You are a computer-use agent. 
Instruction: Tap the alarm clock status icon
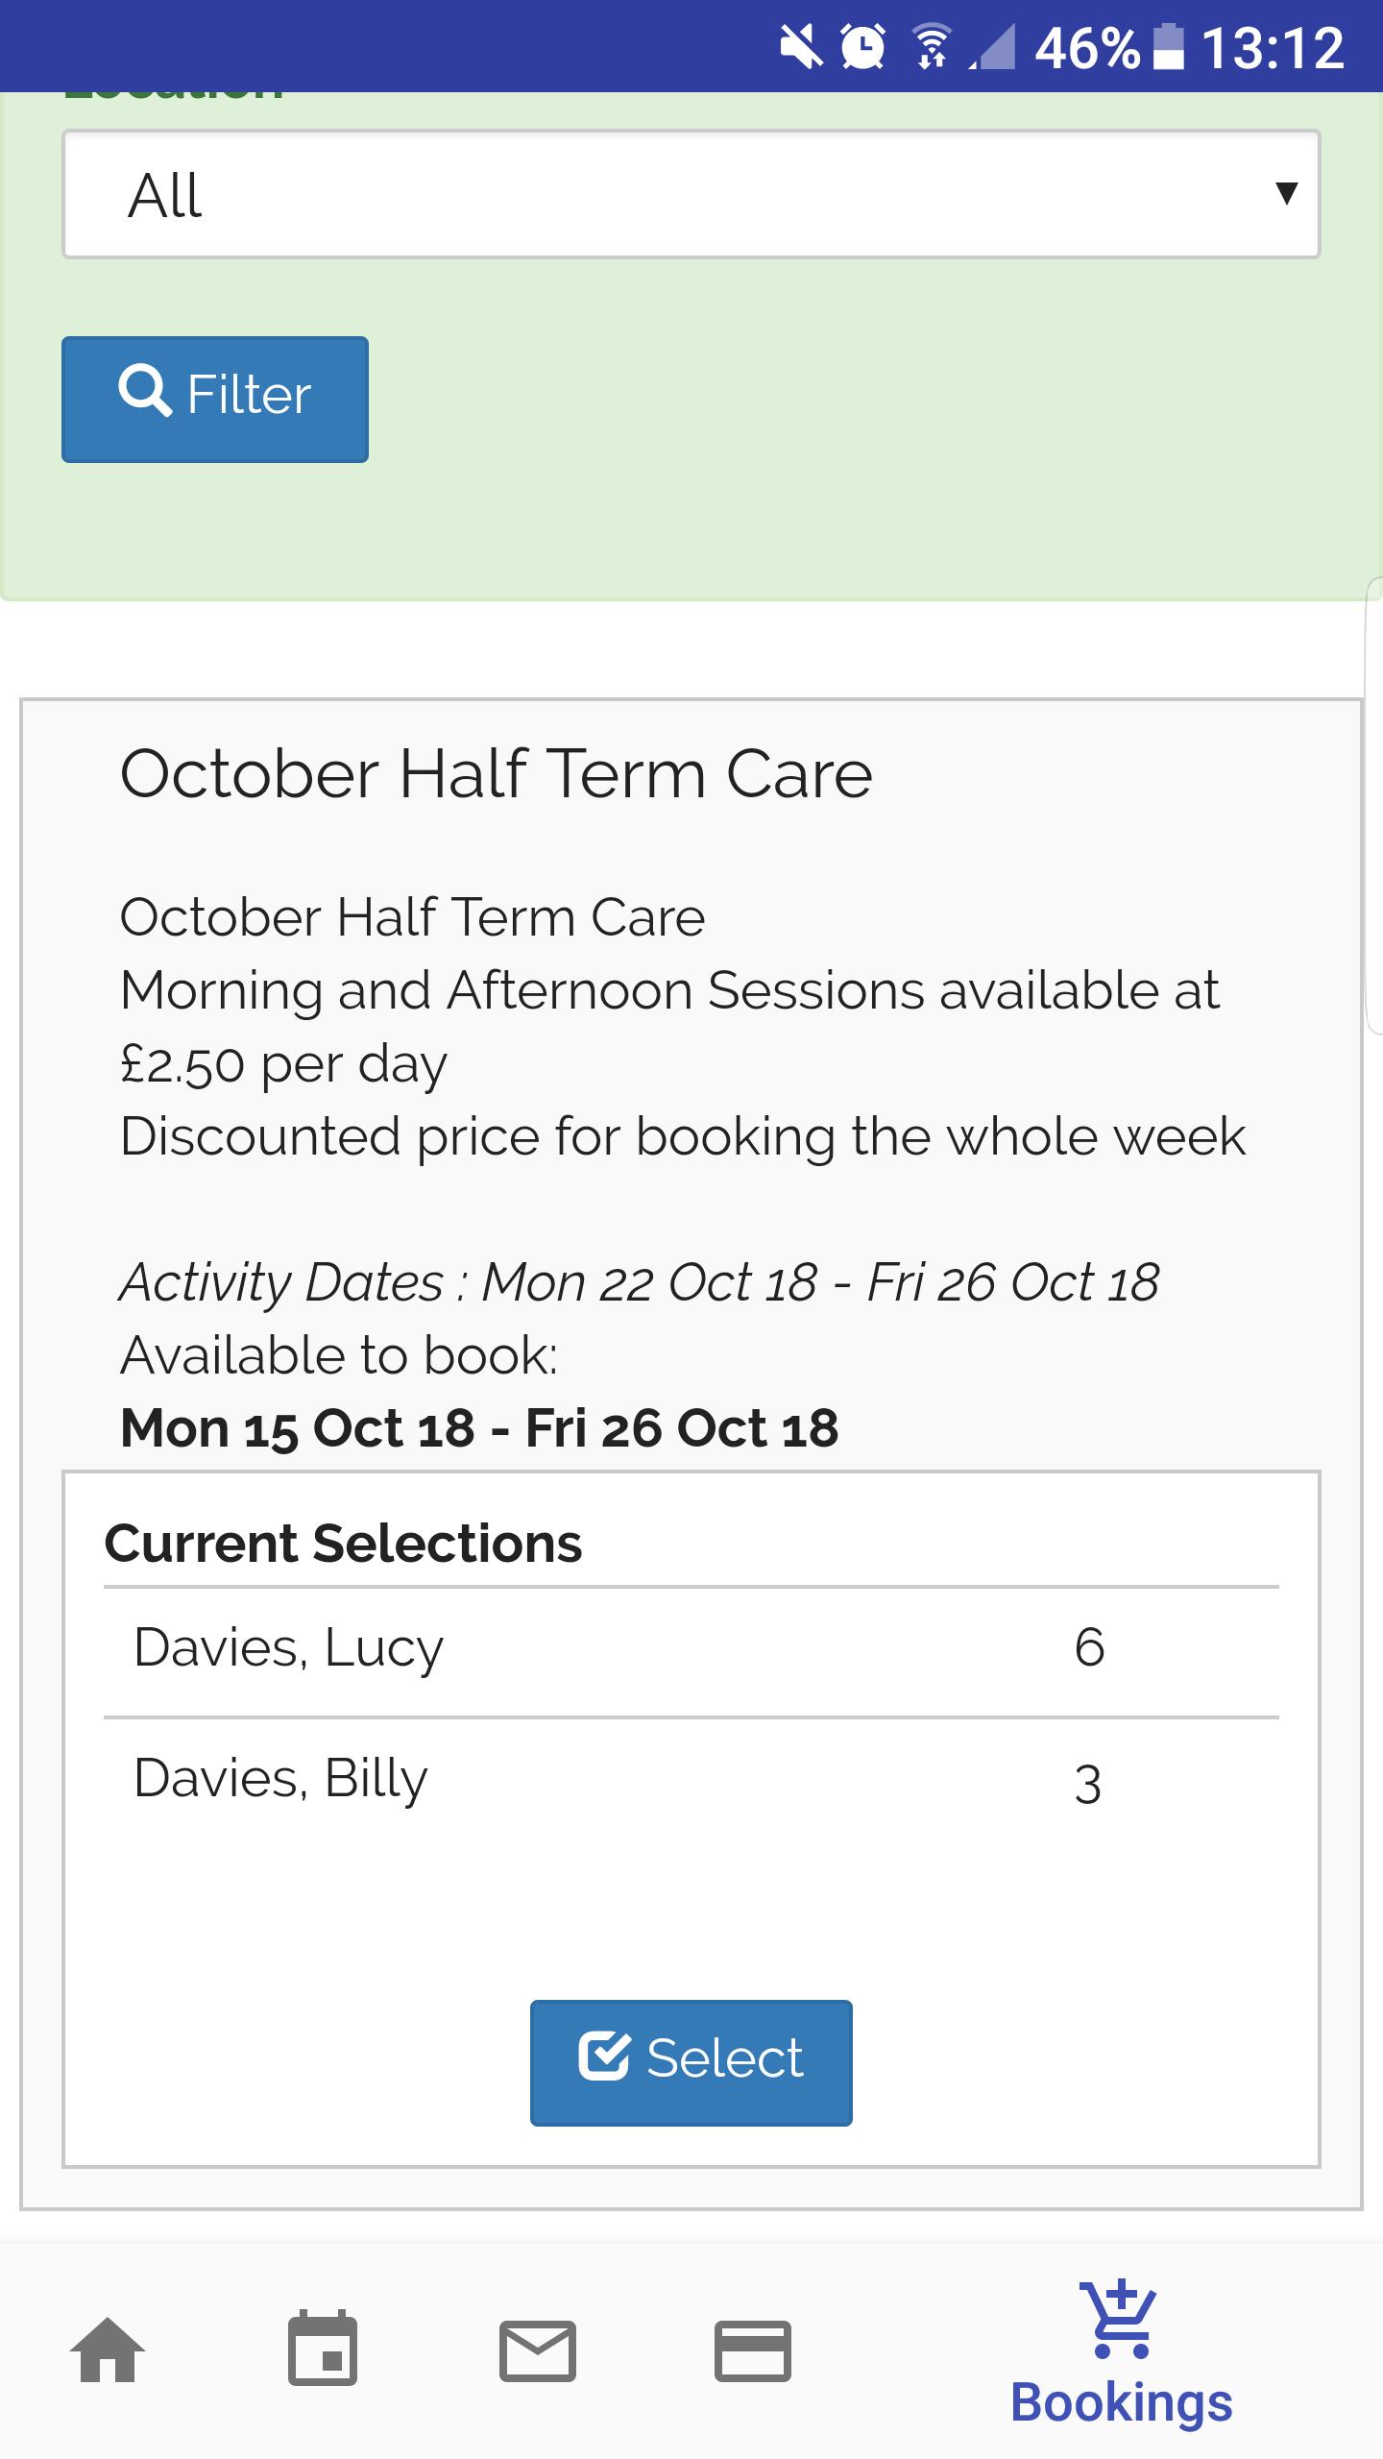click(x=862, y=46)
